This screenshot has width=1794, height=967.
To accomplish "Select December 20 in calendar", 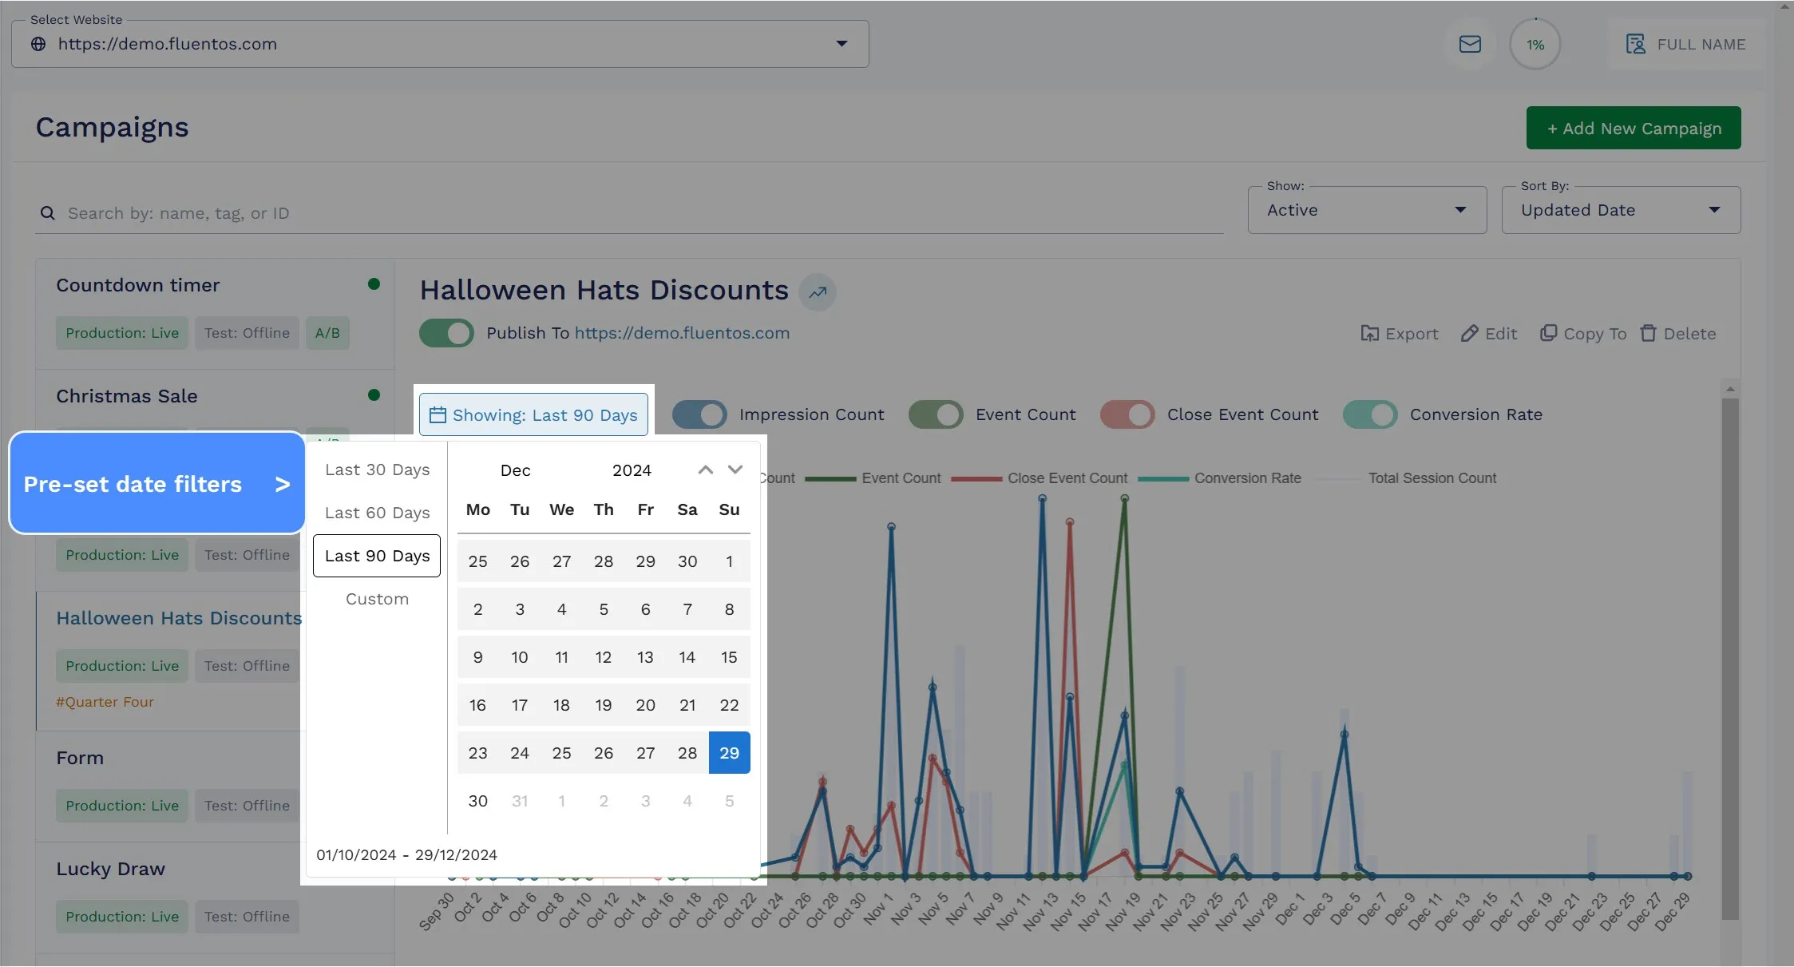I will pyautogui.click(x=645, y=705).
